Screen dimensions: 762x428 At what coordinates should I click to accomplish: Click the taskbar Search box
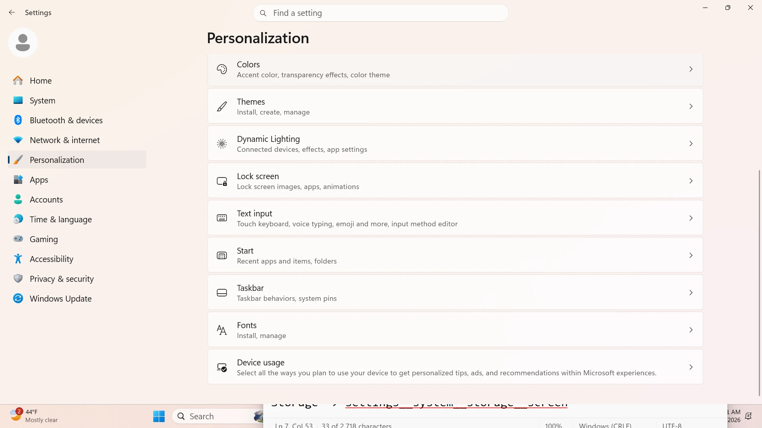pyautogui.click(x=217, y=416)
